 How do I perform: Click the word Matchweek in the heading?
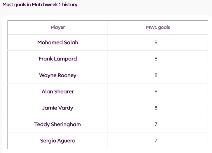click(45, 5)
